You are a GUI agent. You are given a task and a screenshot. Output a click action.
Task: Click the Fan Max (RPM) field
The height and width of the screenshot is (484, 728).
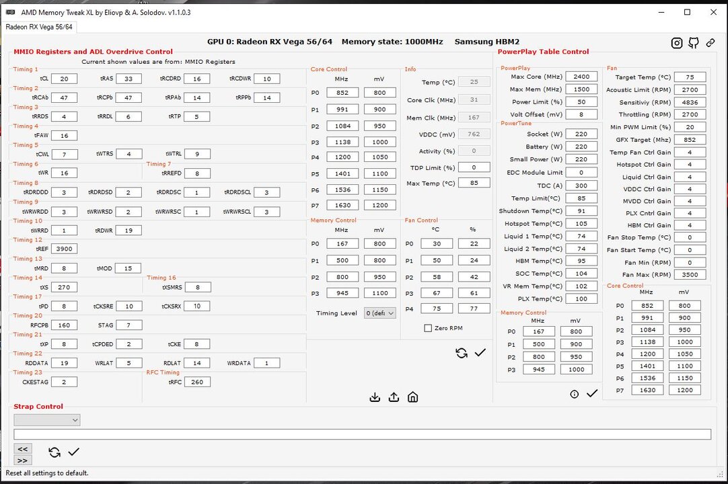pyautogui.click(x=690, y=274)
